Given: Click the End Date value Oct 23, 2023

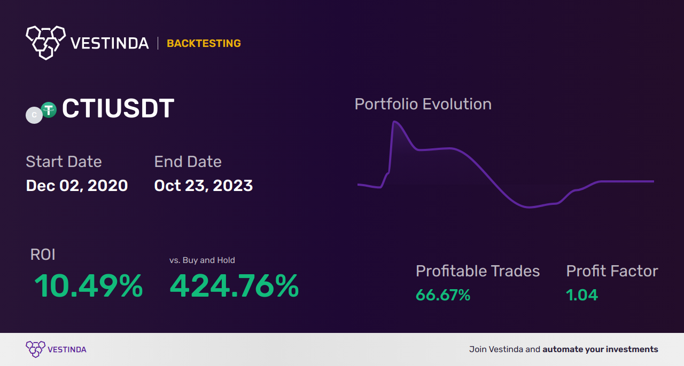Looking at the screenshot, I should (204, 185).
